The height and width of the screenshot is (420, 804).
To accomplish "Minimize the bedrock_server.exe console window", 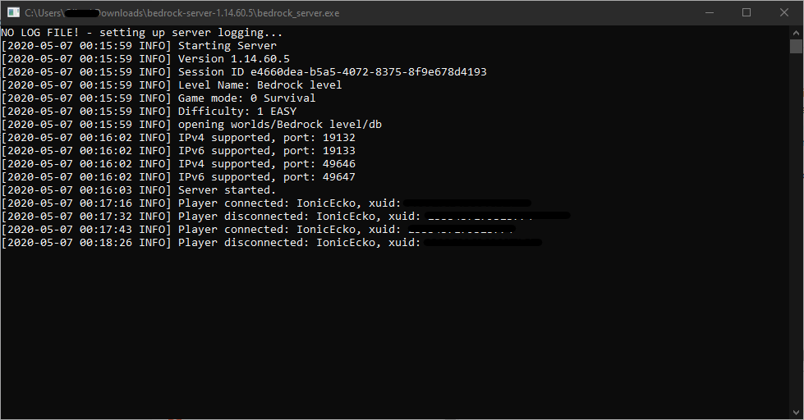I will tap(709, 13).
